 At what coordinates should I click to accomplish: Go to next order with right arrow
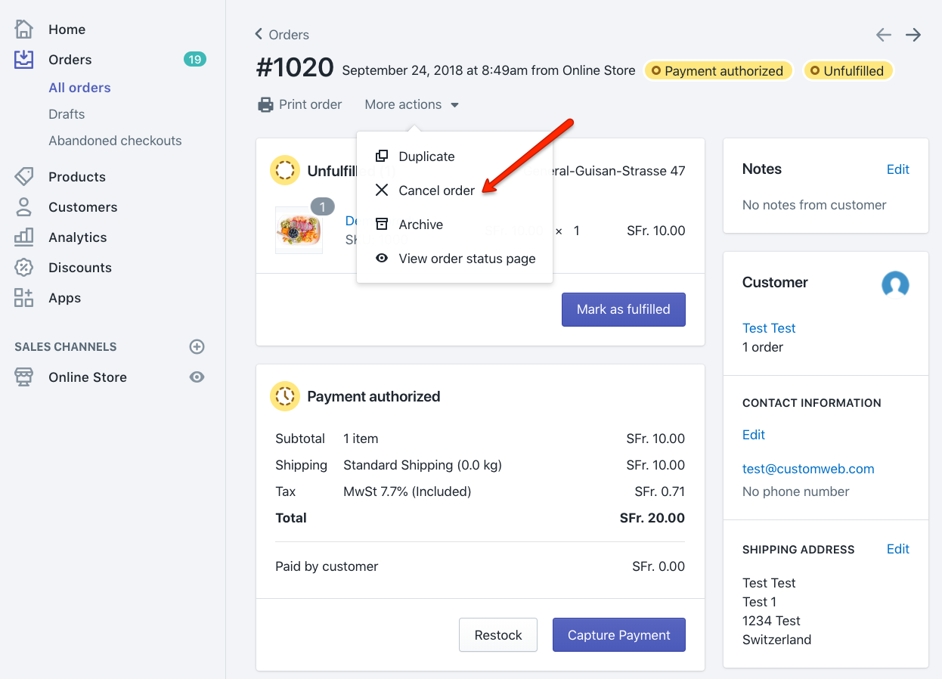(913, 35)
